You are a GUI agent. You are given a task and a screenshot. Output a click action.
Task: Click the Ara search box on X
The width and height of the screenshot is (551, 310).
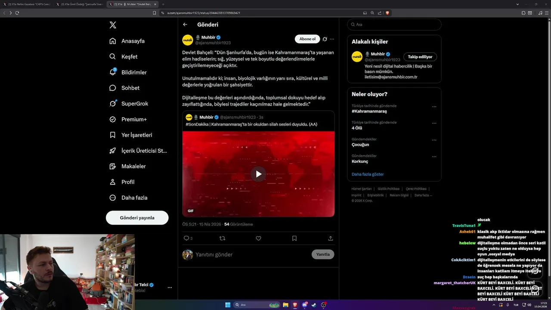point(394,25)
